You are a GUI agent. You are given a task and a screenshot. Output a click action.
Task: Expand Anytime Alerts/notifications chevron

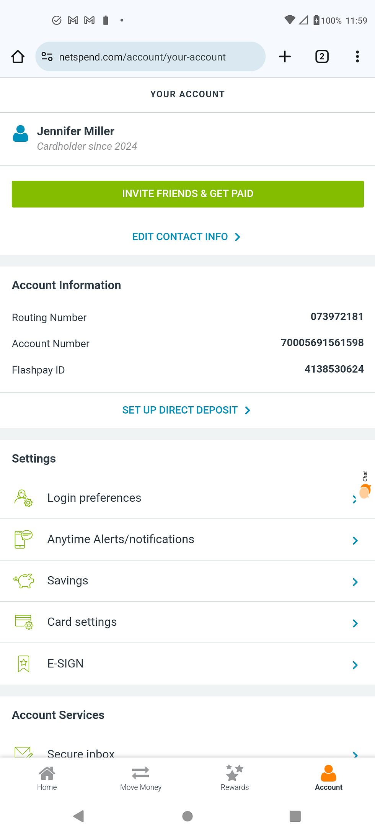[x=355, y=540]
